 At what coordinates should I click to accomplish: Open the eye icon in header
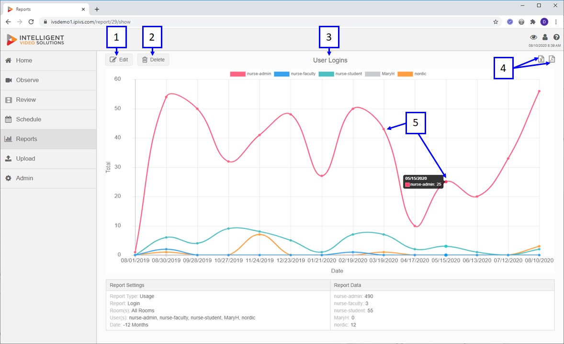(x=533, y=37)
